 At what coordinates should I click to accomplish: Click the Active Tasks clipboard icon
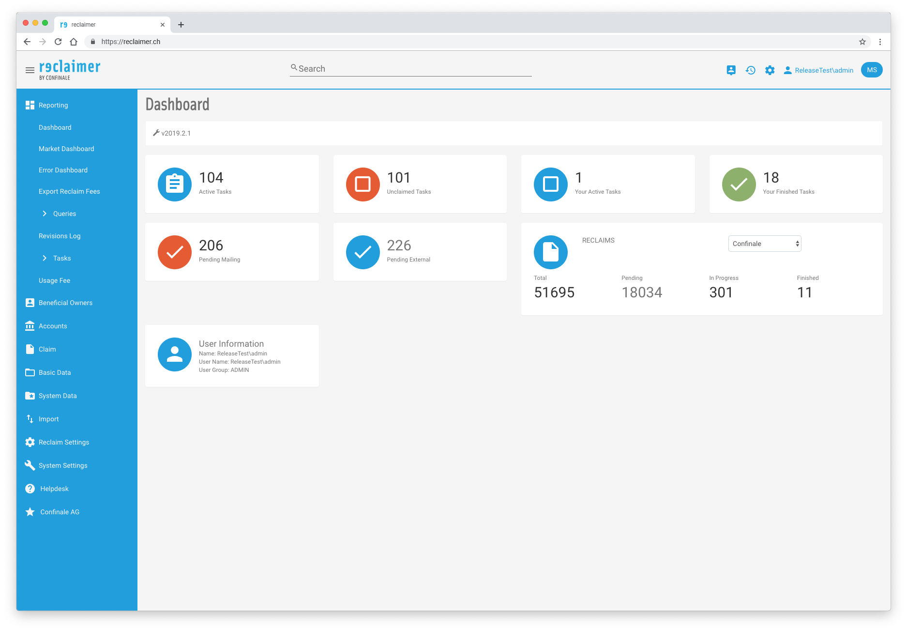point(175,185)
